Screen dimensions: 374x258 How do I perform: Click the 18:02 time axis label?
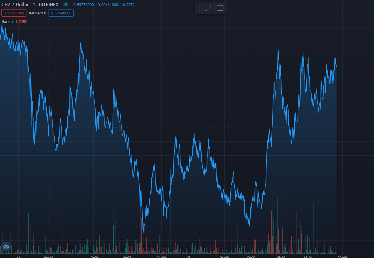[x=127, y=257]
